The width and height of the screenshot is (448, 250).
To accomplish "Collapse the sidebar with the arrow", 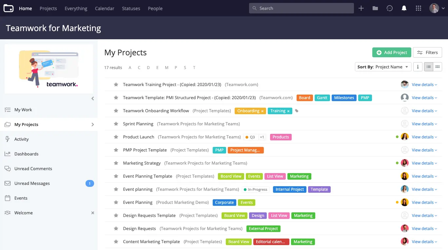I will 93,98.
